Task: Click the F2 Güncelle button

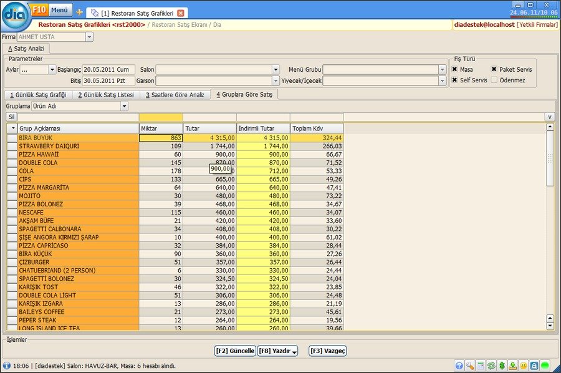Action: [x=235, y=351]
